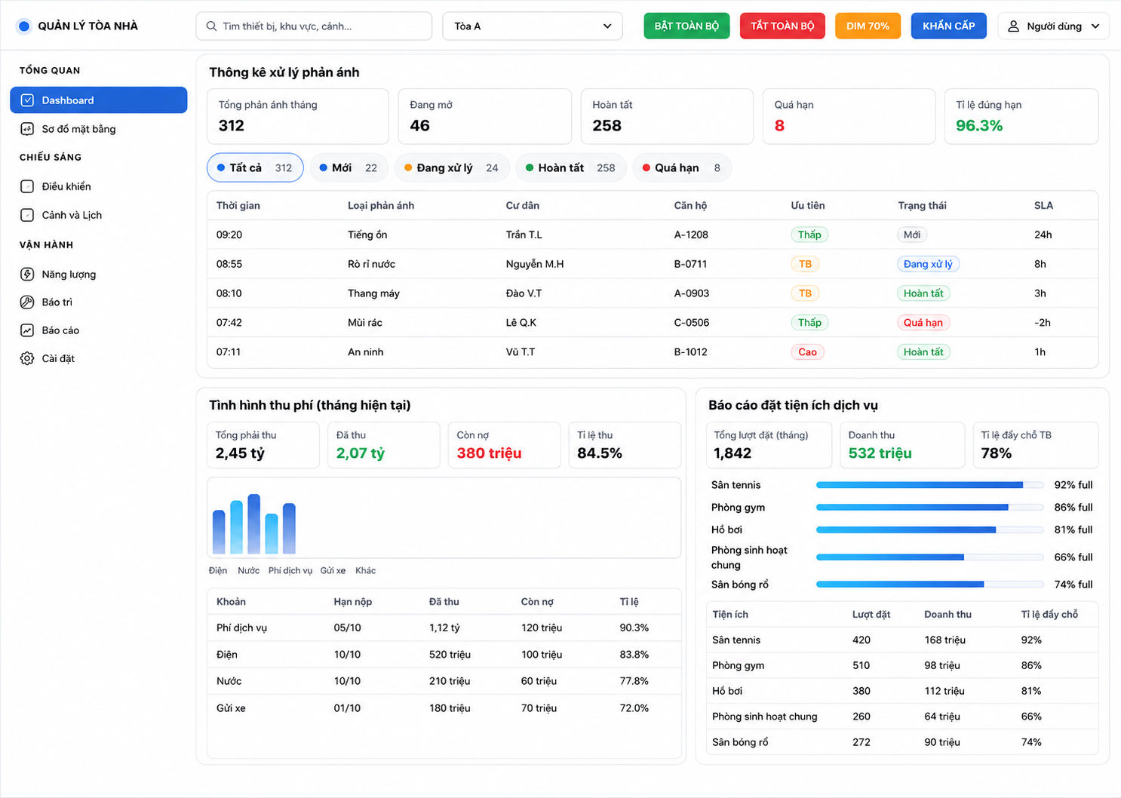Open the Cài đặt gear icon
The height and width of the screenshot is (798, 1121).
[27, 358]
